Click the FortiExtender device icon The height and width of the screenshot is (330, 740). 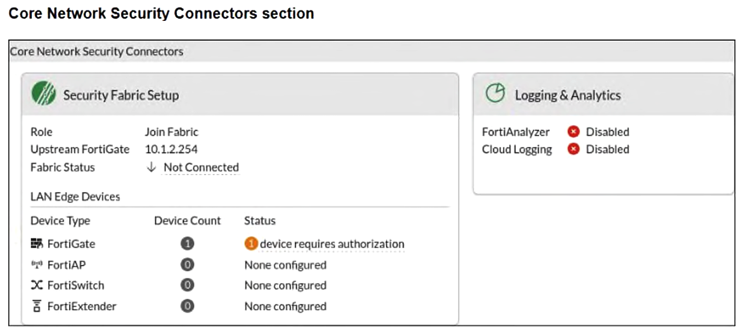click(37, 306)
